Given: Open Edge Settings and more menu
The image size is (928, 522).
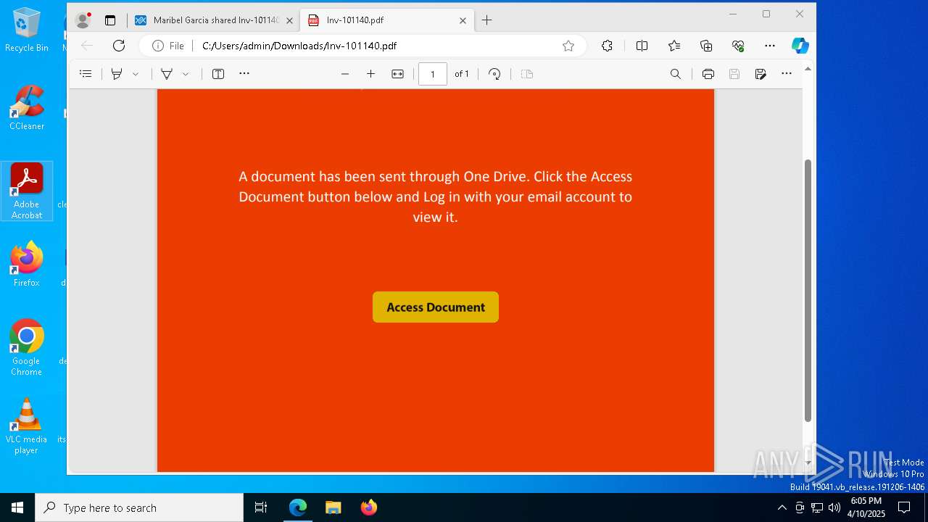Looking at the screenshot, I should (x=770, y=46).
